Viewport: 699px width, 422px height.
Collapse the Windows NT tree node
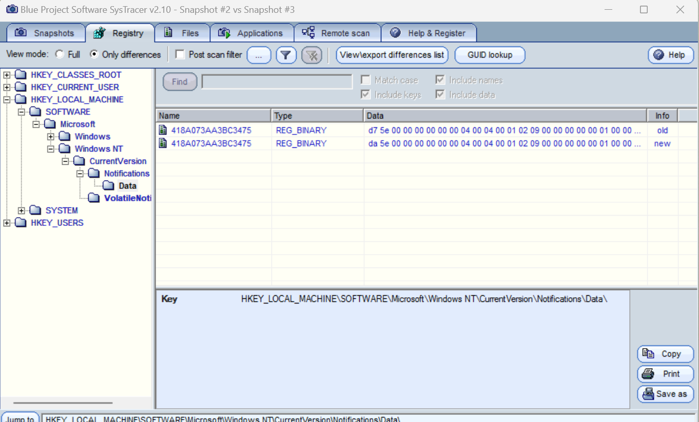pos(51,149)
